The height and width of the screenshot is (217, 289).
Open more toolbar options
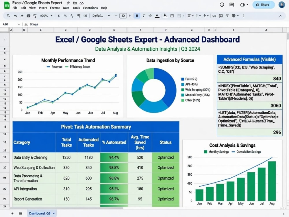pos(243,16)
